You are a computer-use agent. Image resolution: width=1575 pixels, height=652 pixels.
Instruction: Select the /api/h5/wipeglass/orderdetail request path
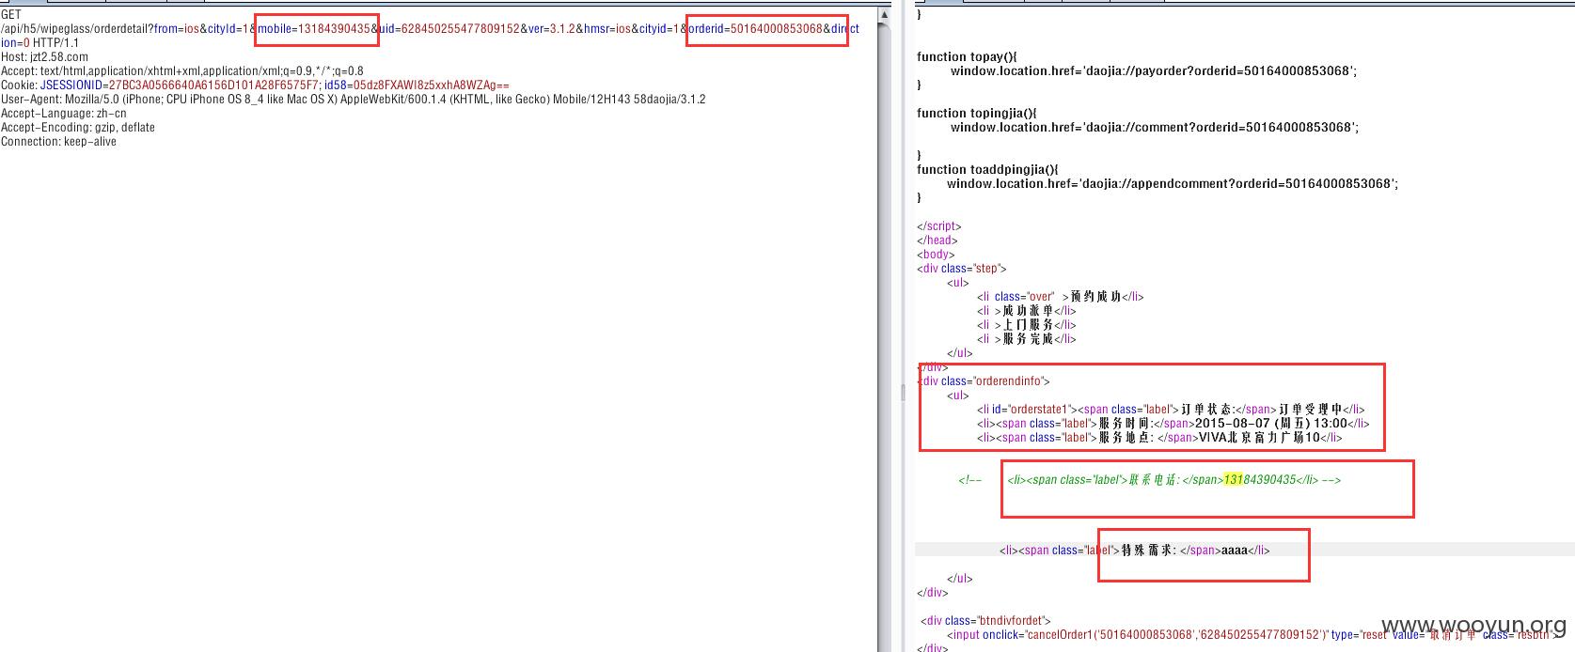[76, 29]
